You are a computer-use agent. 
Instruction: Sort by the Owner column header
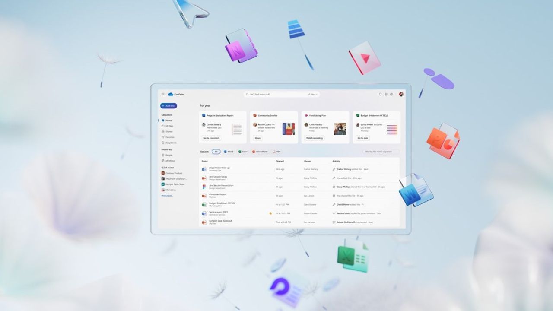click(307, 161)
